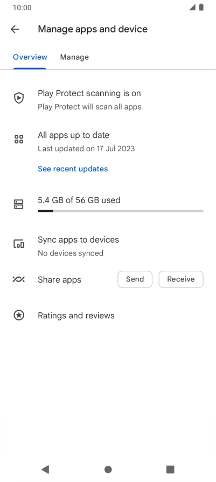Tap the Send button
216x482 pixels.
pyautogui.click(x=135, y=279)
